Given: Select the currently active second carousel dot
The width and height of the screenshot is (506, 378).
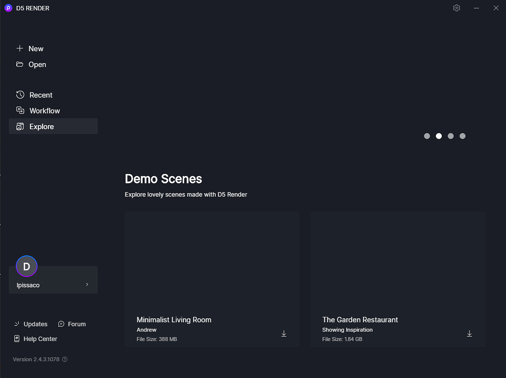Looking at the screenshot, I should [439, 136].
